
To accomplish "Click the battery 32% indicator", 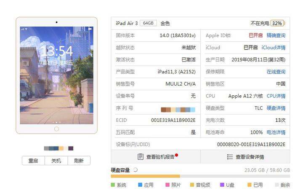I will point(278,23).
